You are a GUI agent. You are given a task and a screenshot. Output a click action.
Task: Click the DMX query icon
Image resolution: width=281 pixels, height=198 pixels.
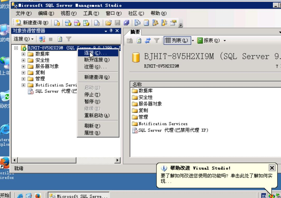[x=77, y=23]
